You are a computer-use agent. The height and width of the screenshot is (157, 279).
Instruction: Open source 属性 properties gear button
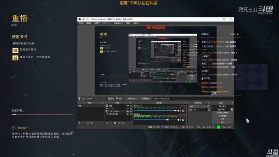coord(111,98)
